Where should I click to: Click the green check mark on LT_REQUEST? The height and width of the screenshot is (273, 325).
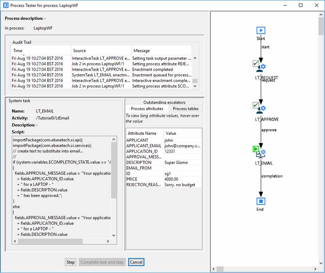(256, 64)
